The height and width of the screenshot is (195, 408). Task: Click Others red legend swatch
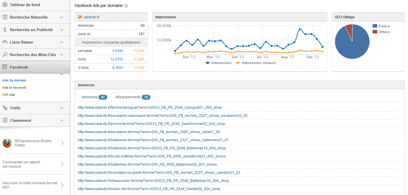[375, 32]
